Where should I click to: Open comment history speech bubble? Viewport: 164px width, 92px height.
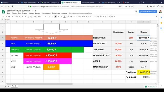(x=136, y=11)
